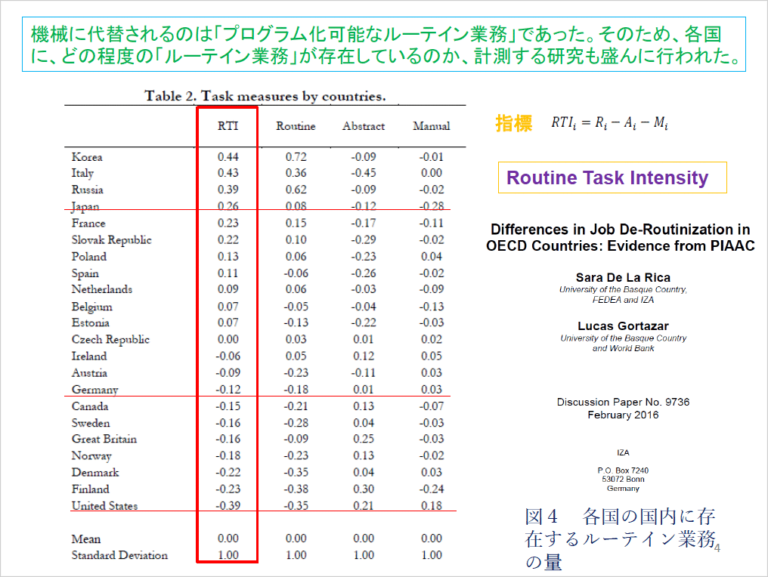Click Italy's Abstract value -0.45
This screenshot has height=577, width=768.
[364, 173]
